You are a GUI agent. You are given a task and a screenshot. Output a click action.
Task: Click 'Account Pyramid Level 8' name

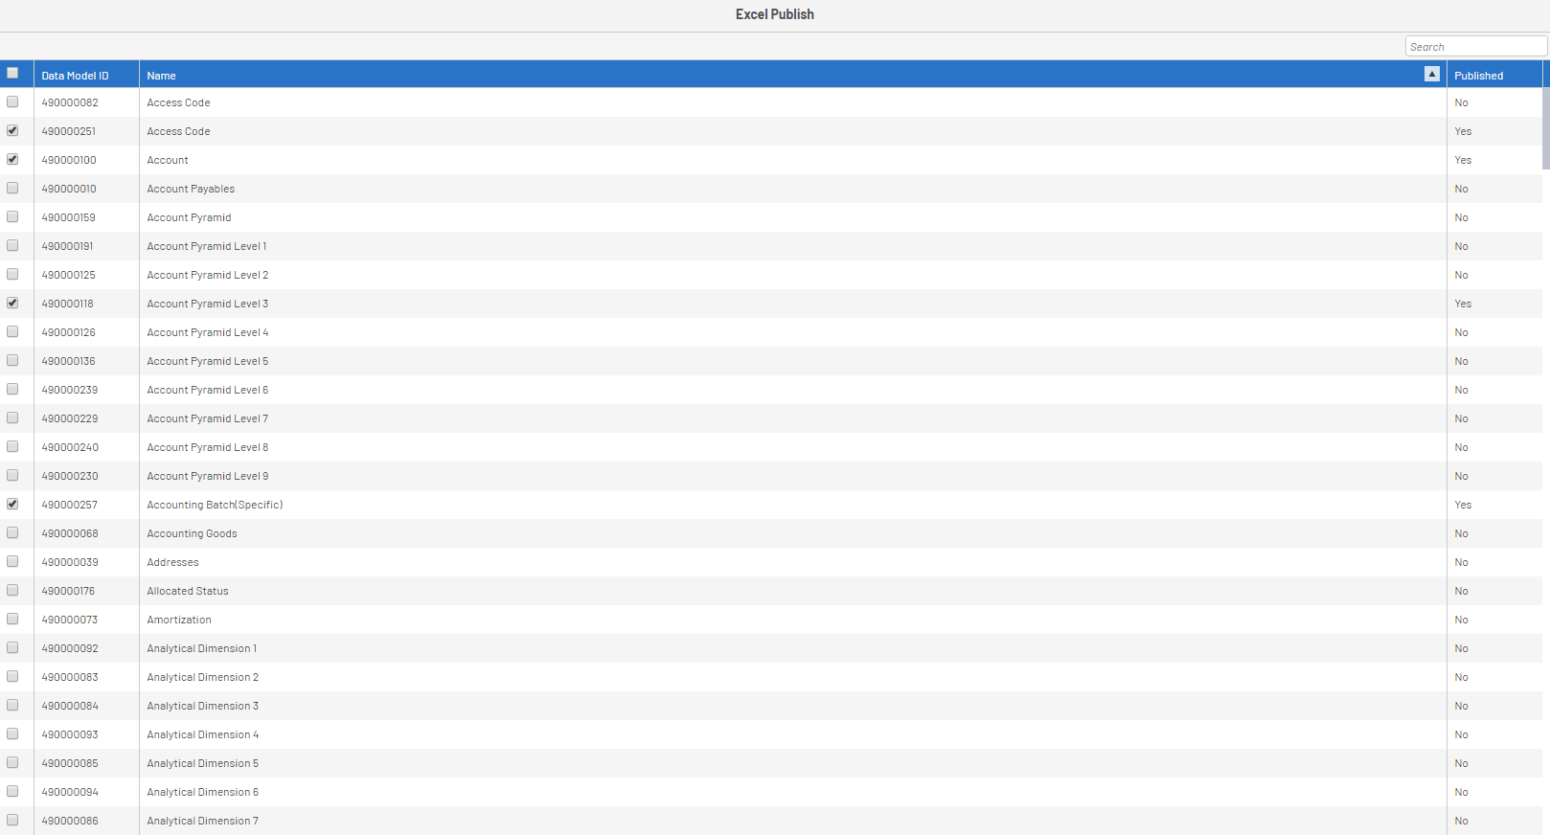tap(208, 447)
